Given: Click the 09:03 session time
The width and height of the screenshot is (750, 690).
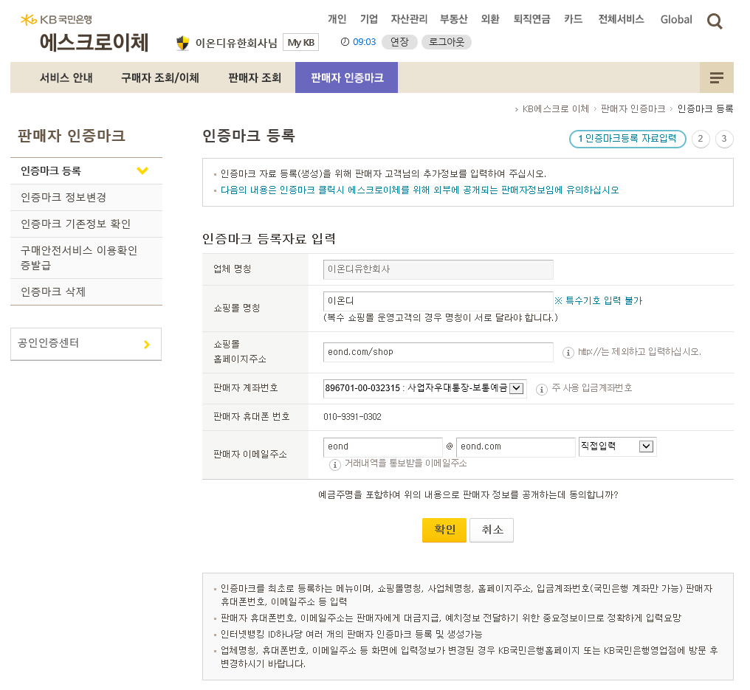Looking at the screenshot, I should [x=365, y=42].
